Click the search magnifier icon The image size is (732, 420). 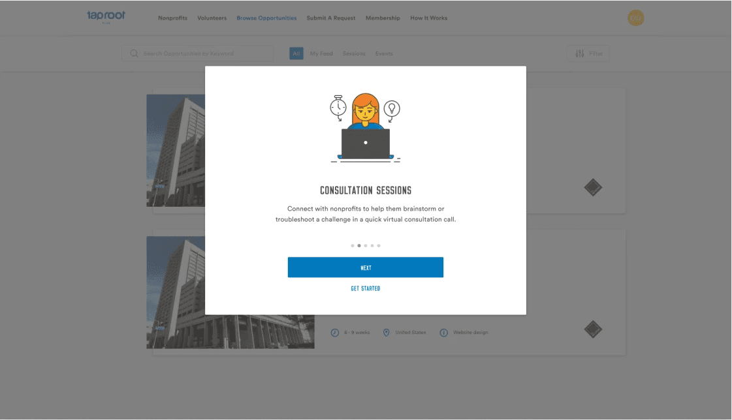point(134,53)
